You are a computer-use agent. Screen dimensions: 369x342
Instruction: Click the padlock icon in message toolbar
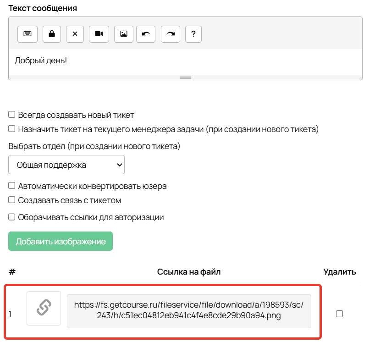pos(52,34)
